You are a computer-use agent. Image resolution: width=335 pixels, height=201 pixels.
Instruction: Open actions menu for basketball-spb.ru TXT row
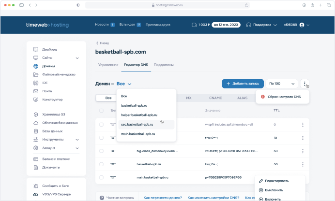point(303,164)
